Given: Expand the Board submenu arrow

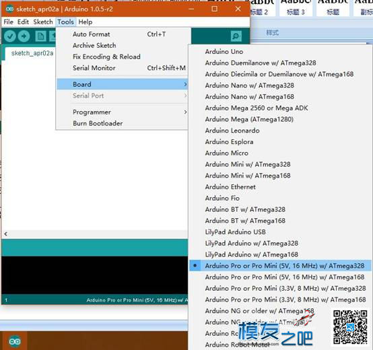Looking at the screenshot, I should [x=185, y=84].
